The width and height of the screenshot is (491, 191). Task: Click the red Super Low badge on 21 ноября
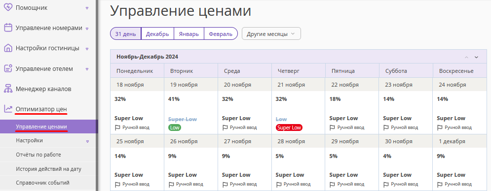289,127
